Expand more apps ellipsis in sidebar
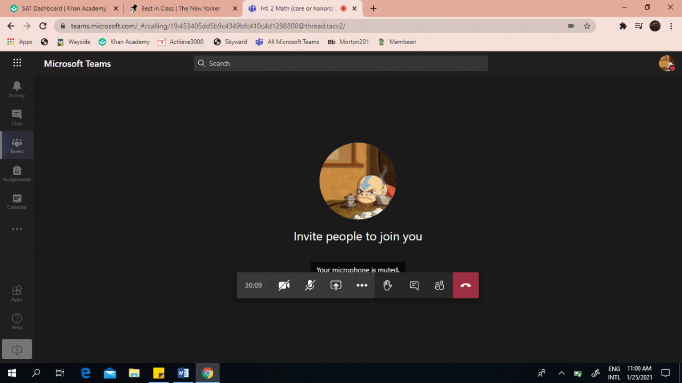 (x=17, y=229)
